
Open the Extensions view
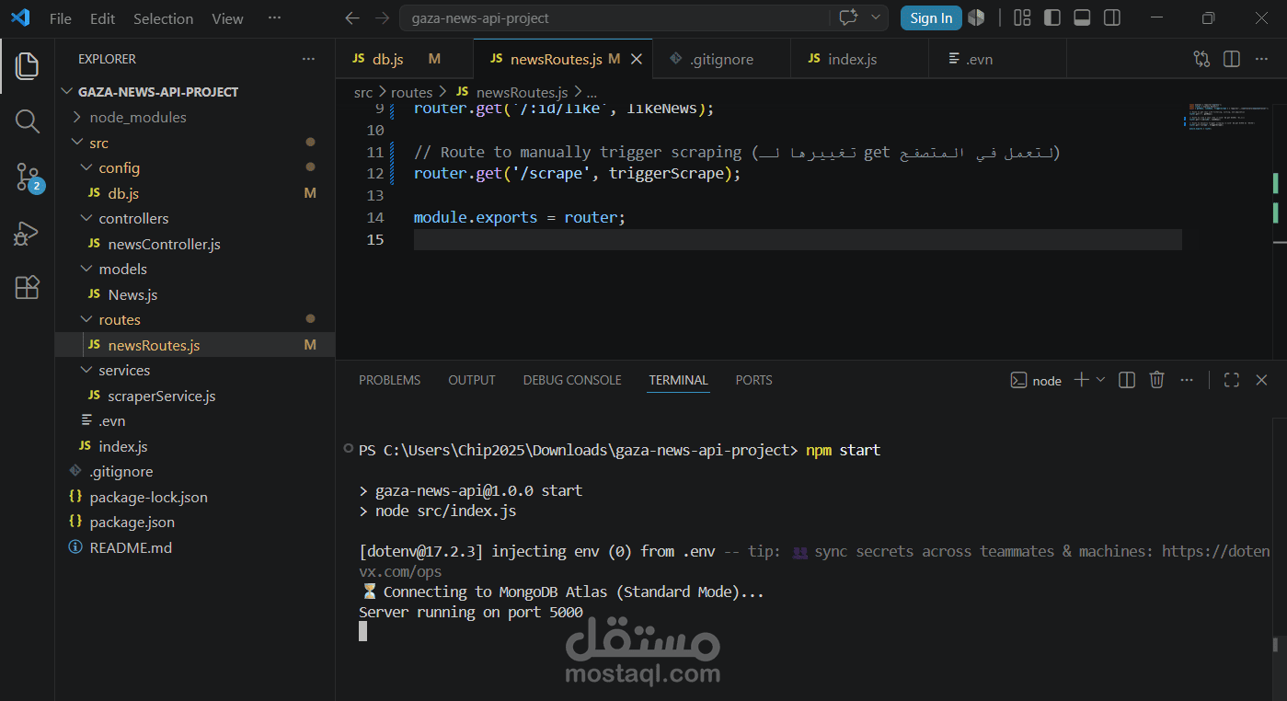tap(28, 288)
